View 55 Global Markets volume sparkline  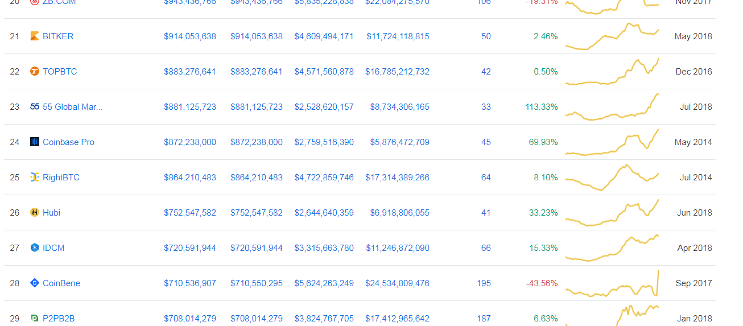612,107
